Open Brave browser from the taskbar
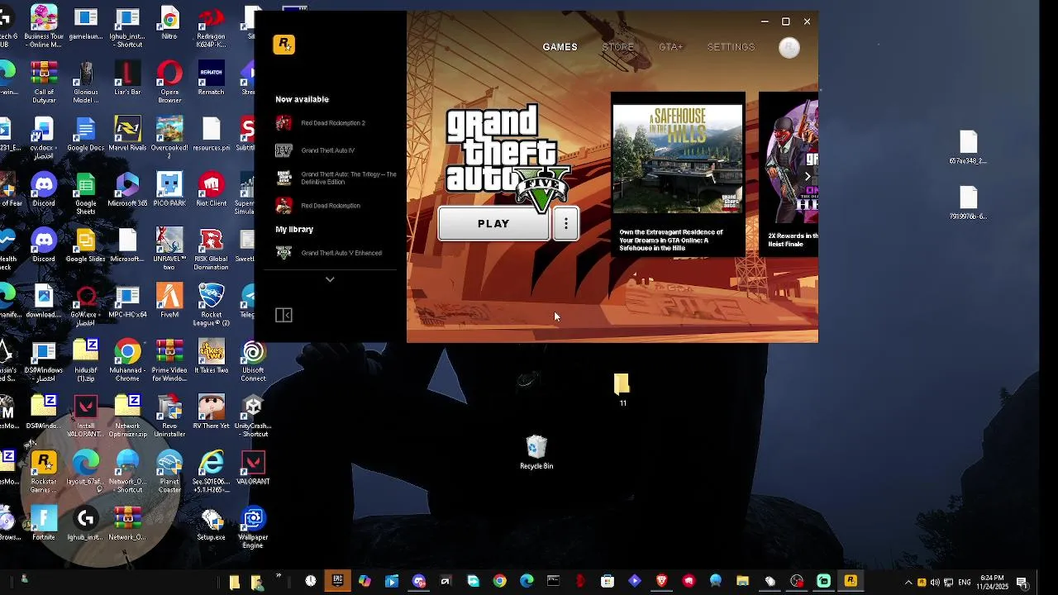The image size is (1058, 595). tap(661, 581)
